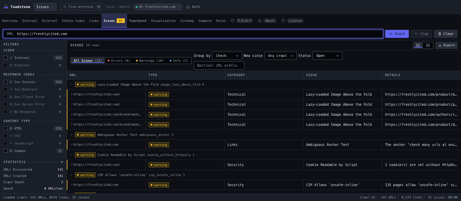Click the icon next to 5xx Server Error

pyautogui.click(x=11, y=104)
